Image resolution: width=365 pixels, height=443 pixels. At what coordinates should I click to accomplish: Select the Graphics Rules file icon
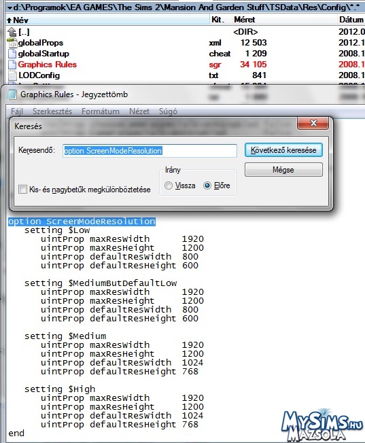12,65
